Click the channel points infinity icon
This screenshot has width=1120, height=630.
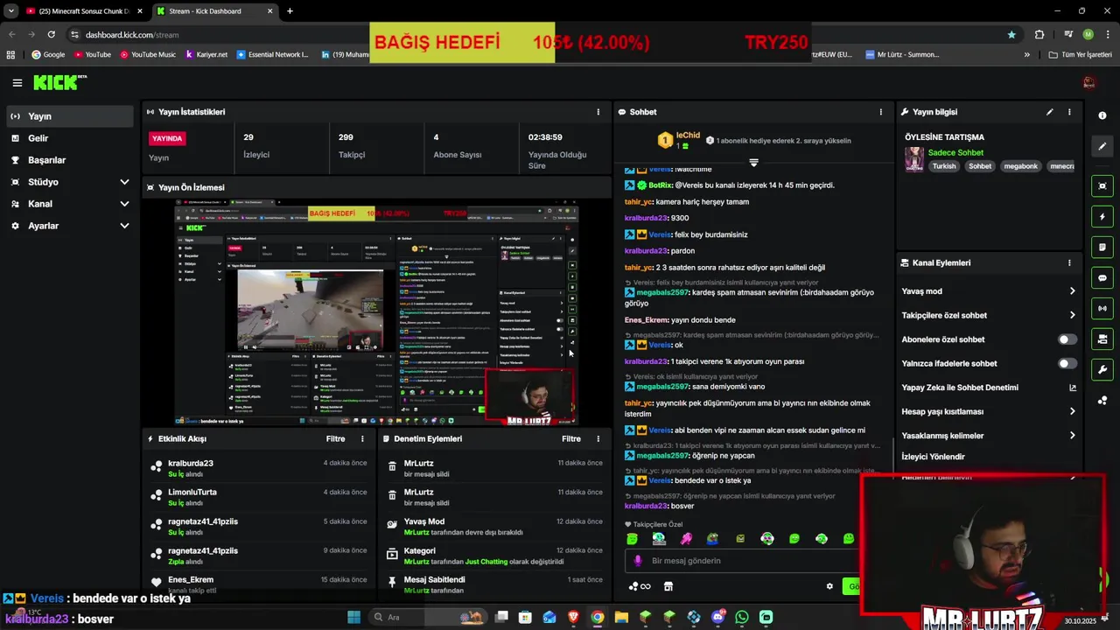tap(640, 586)
